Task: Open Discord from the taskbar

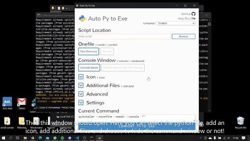Action: tap(70, 138)
